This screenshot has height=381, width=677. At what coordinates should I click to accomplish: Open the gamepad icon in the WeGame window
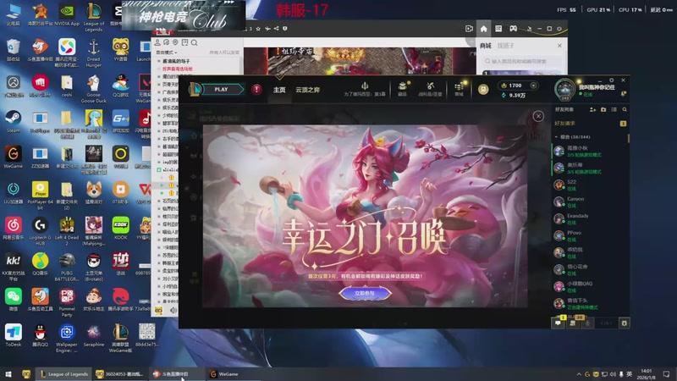point(513,29)
